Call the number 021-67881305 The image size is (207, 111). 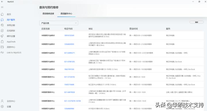70,62
